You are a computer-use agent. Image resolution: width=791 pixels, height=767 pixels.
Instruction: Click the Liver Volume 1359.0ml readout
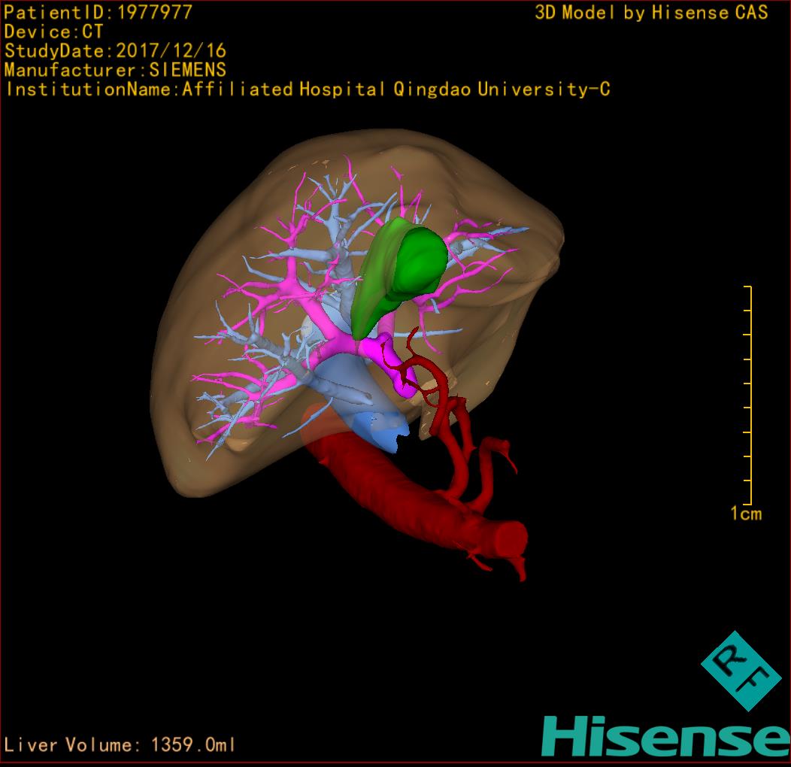120,745
